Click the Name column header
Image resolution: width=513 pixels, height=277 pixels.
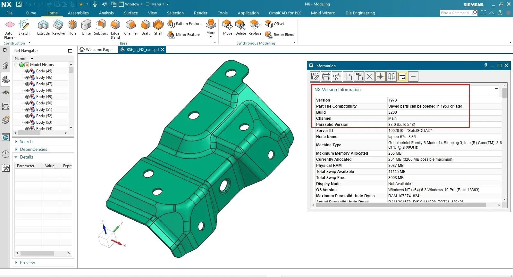20,59
